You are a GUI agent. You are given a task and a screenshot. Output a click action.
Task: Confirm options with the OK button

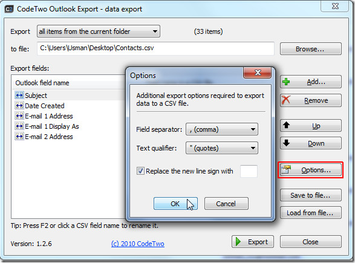click(x=175, y=204)
